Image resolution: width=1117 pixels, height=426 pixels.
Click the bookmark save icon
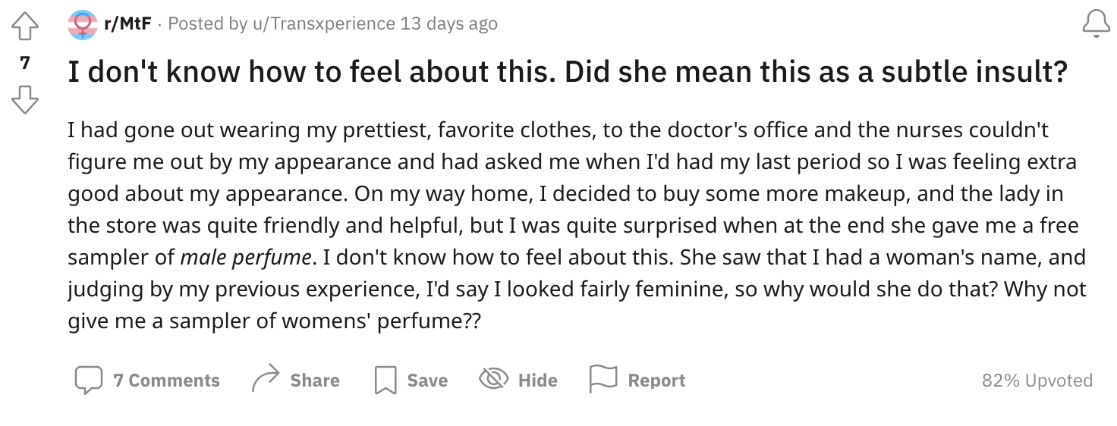pyautogui.click(x=385, y=381)
